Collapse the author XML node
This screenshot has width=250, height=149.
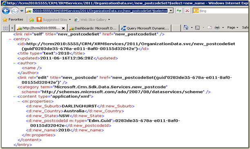pos(14,63)
